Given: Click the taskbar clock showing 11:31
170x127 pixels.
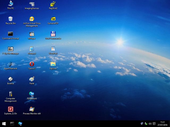Looking at the screenshot, I should [x=163, y=124].
